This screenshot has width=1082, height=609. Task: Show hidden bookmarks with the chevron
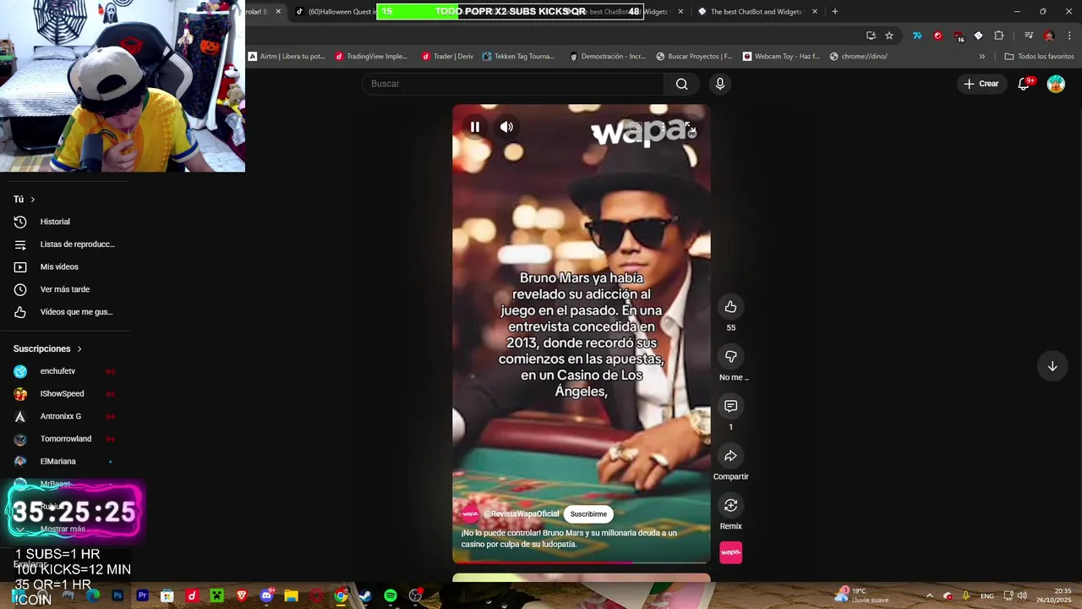[x=981, y=57]
